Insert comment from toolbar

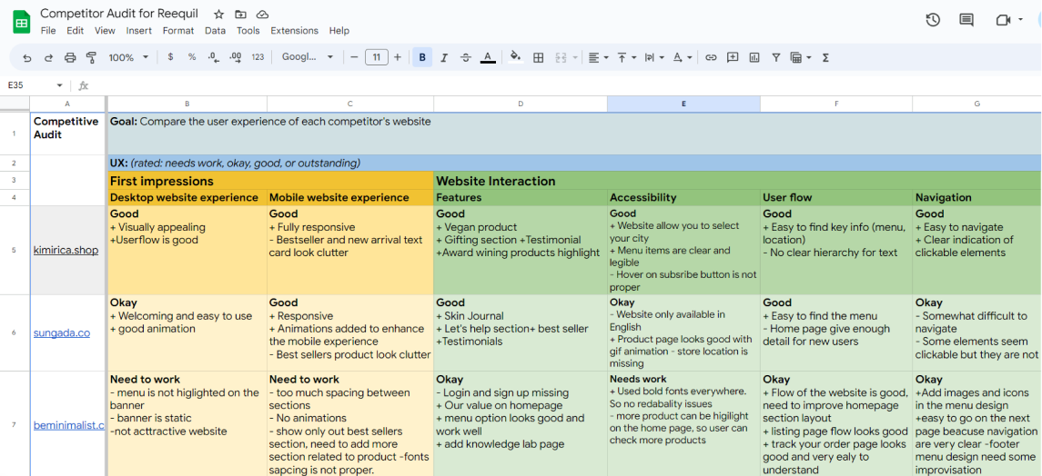733,57
